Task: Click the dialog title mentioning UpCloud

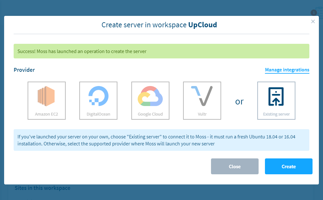Action: click(x=159, y=25)
